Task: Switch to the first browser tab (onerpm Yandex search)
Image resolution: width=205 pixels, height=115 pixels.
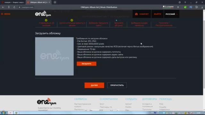Action: 13,2
